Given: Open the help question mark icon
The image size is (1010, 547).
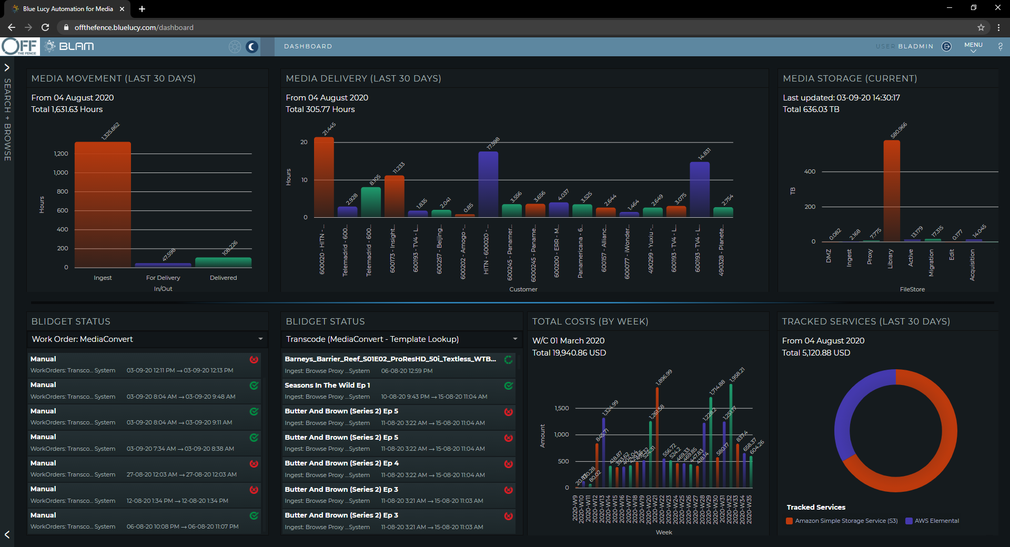Looking at the screenshot, I should pos(1000,46).
